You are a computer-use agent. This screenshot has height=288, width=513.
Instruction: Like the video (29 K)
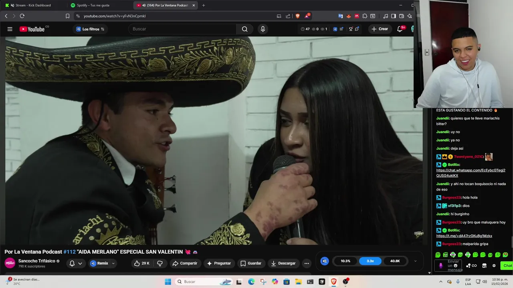(142, 263)
